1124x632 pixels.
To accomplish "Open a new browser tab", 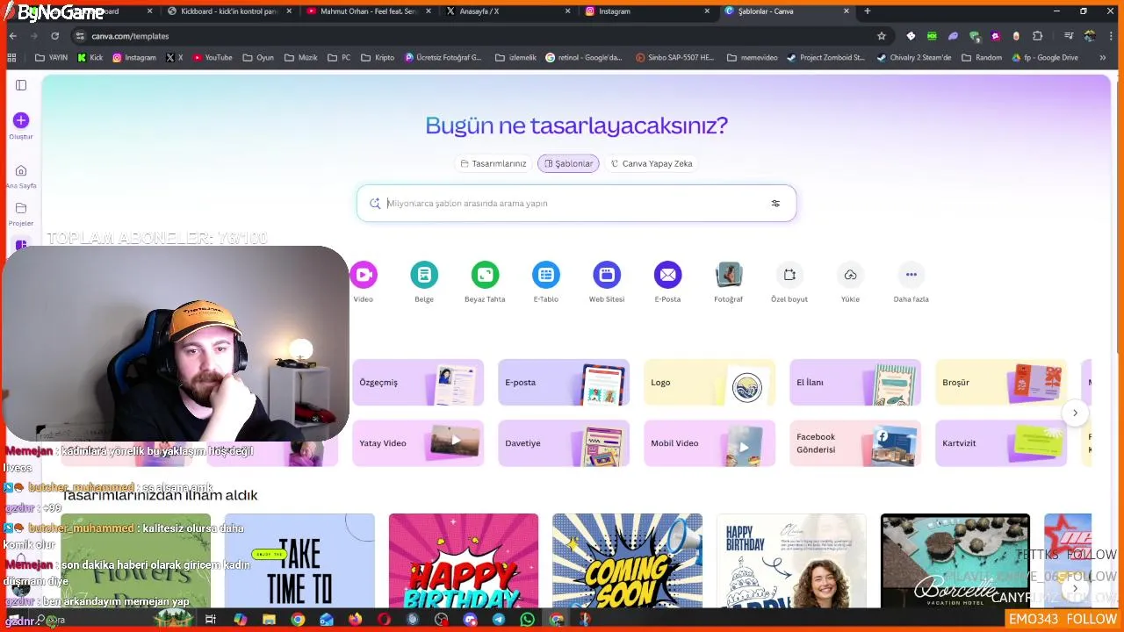I will click(868, 11).
